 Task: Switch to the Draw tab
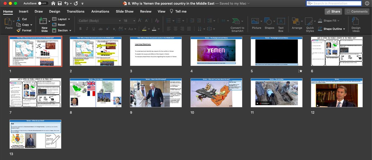point(39,11)
